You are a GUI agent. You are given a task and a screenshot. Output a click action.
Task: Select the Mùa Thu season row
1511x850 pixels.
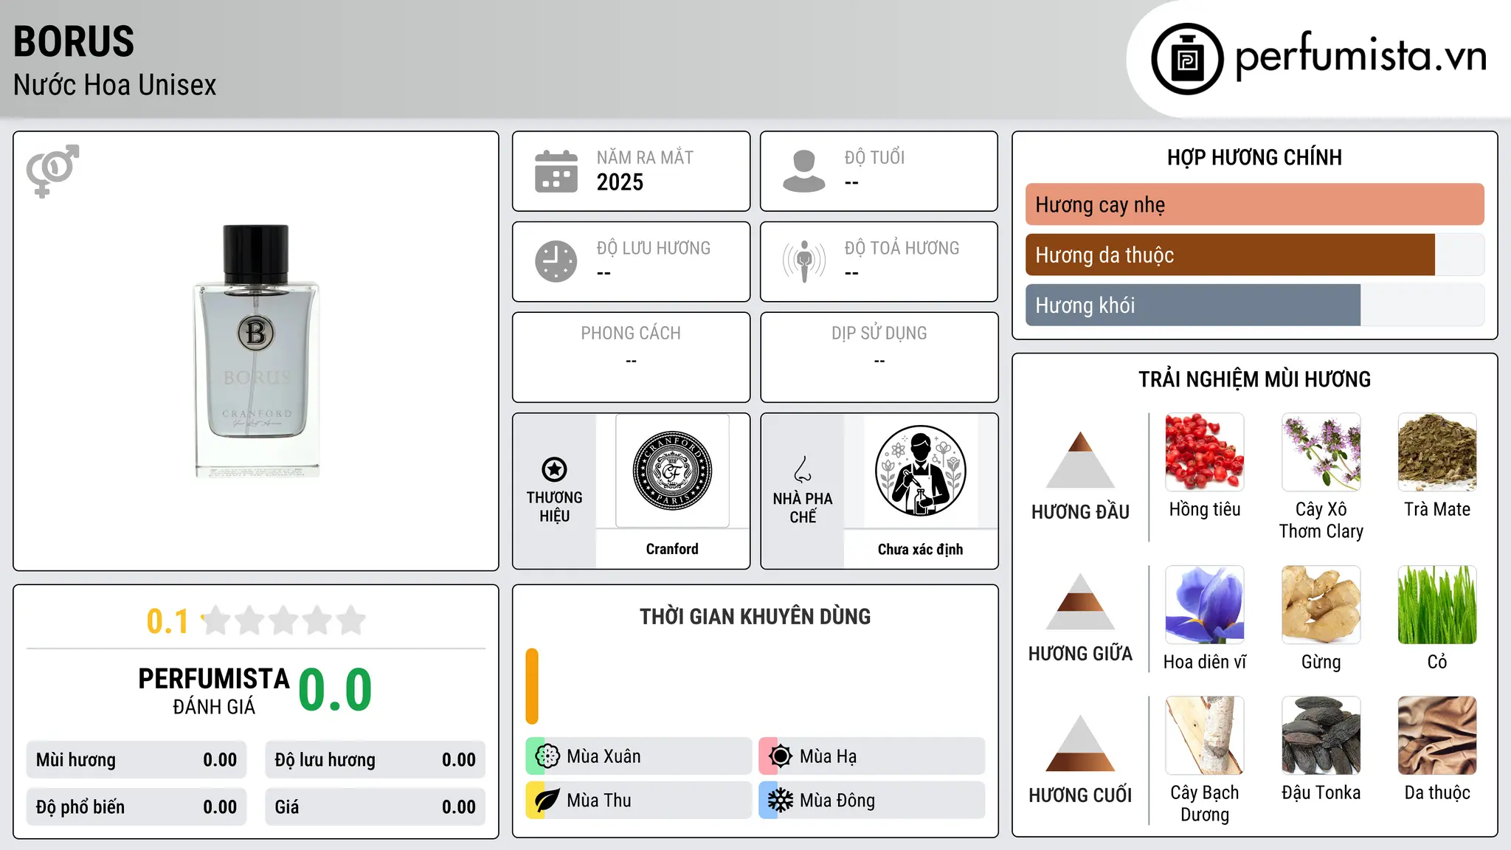pyautogui.click(x=639, y=801)
